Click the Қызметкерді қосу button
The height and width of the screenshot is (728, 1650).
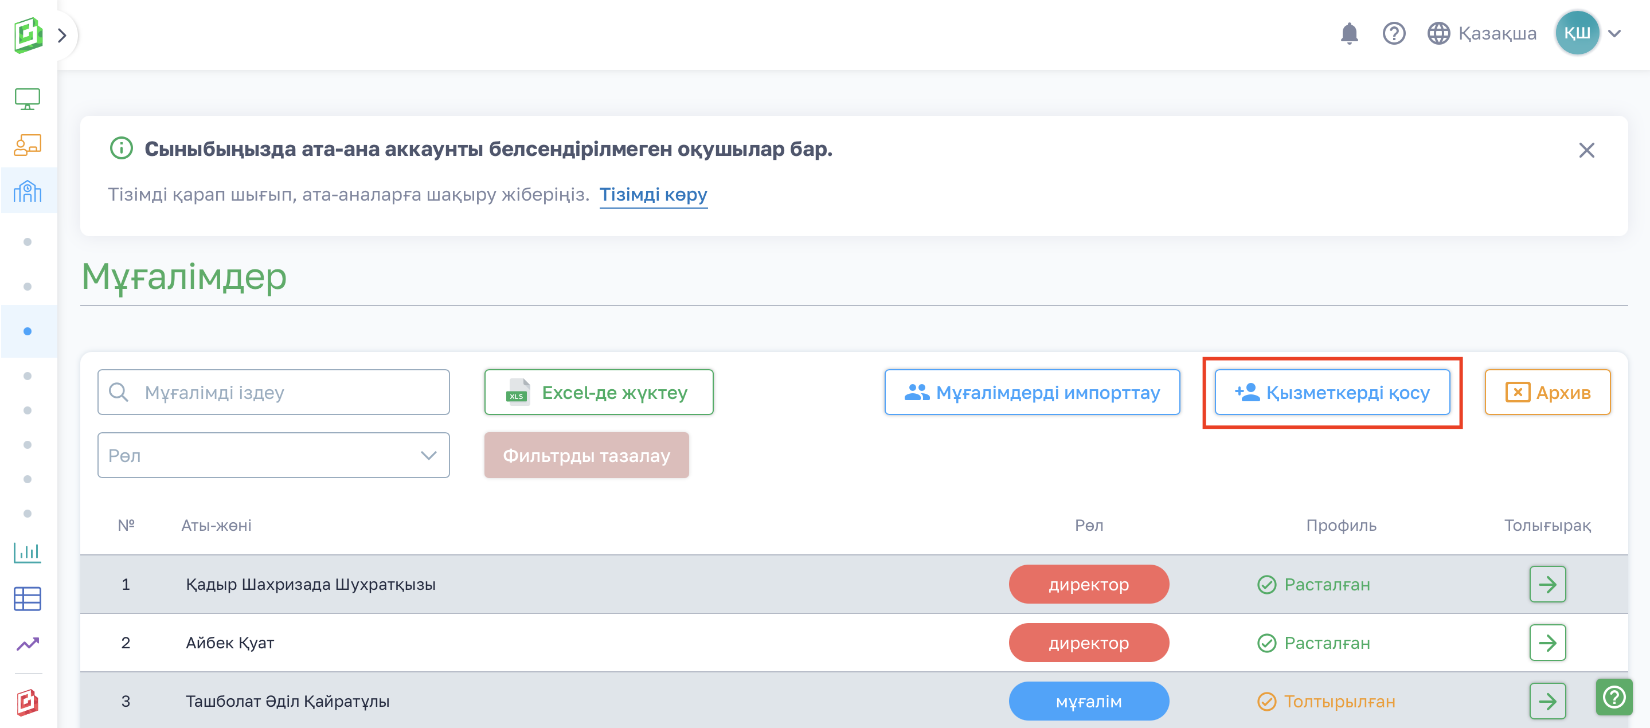[1332, 393]
